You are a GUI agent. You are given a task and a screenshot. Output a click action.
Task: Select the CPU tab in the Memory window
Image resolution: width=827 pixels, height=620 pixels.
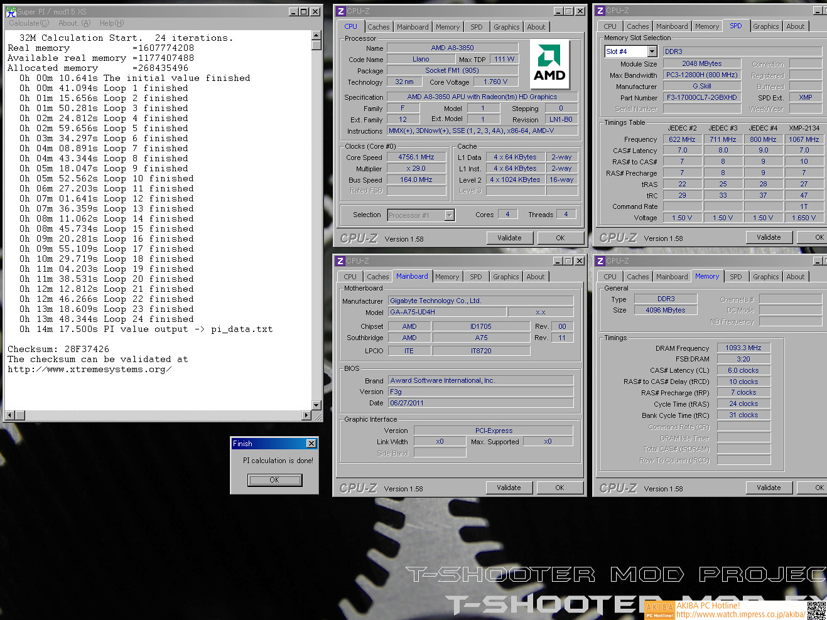tap(610, 277)
